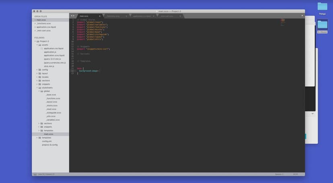Open application.js in the sidebar
The height and width of the screenshot is (183, 333).
click(x=50, y=52)
